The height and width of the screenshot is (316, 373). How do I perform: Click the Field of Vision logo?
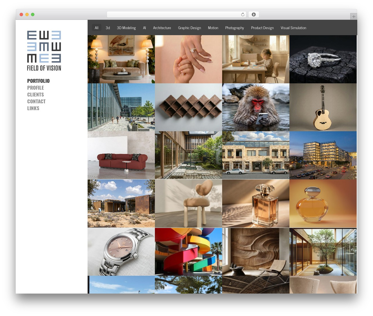pos(44,51)
